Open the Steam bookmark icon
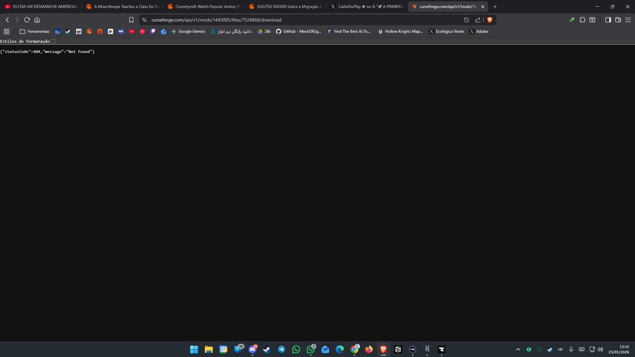635x357 pixels. pos(68,31)
